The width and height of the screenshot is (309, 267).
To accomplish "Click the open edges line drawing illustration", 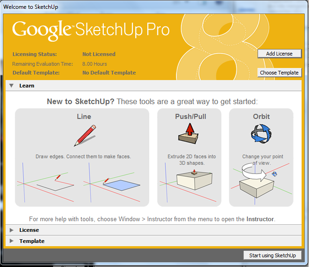I will point(46,182).
